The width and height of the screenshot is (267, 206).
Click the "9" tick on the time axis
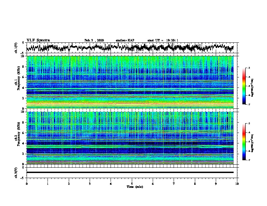point(216,184)
